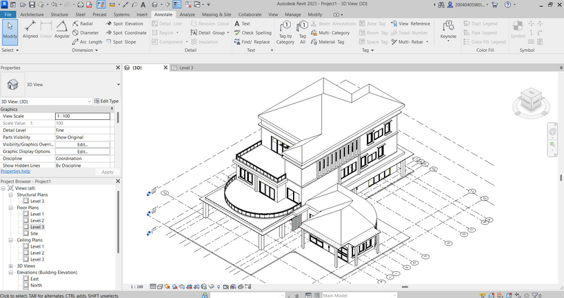This screenshot has height=298, width=564.
Task: Expand the 3D Views tree node
Action: (10, 266)
